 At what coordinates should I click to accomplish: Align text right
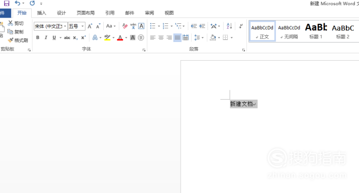click(169, 37)
